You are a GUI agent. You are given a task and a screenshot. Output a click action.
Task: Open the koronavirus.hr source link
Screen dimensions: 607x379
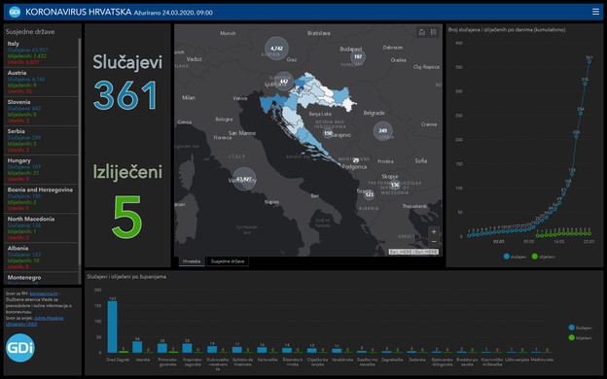(x=44, y=293)
